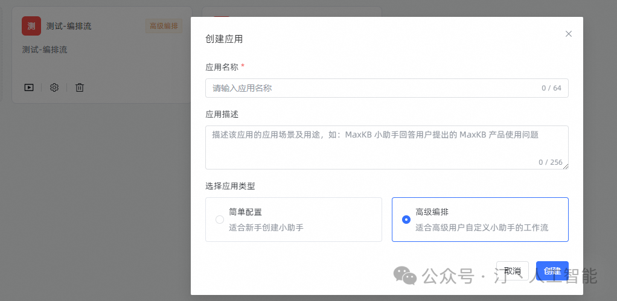Delete the app via trash icon
The width and height of the screenshot is (617, 301).
click(x=80, y=87)
